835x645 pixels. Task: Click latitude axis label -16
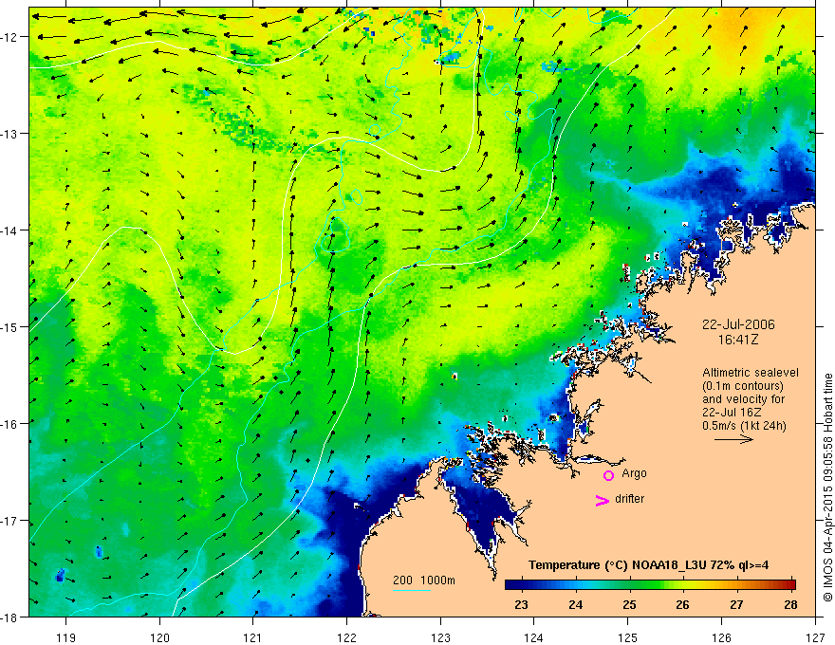[x=10, y=424]
